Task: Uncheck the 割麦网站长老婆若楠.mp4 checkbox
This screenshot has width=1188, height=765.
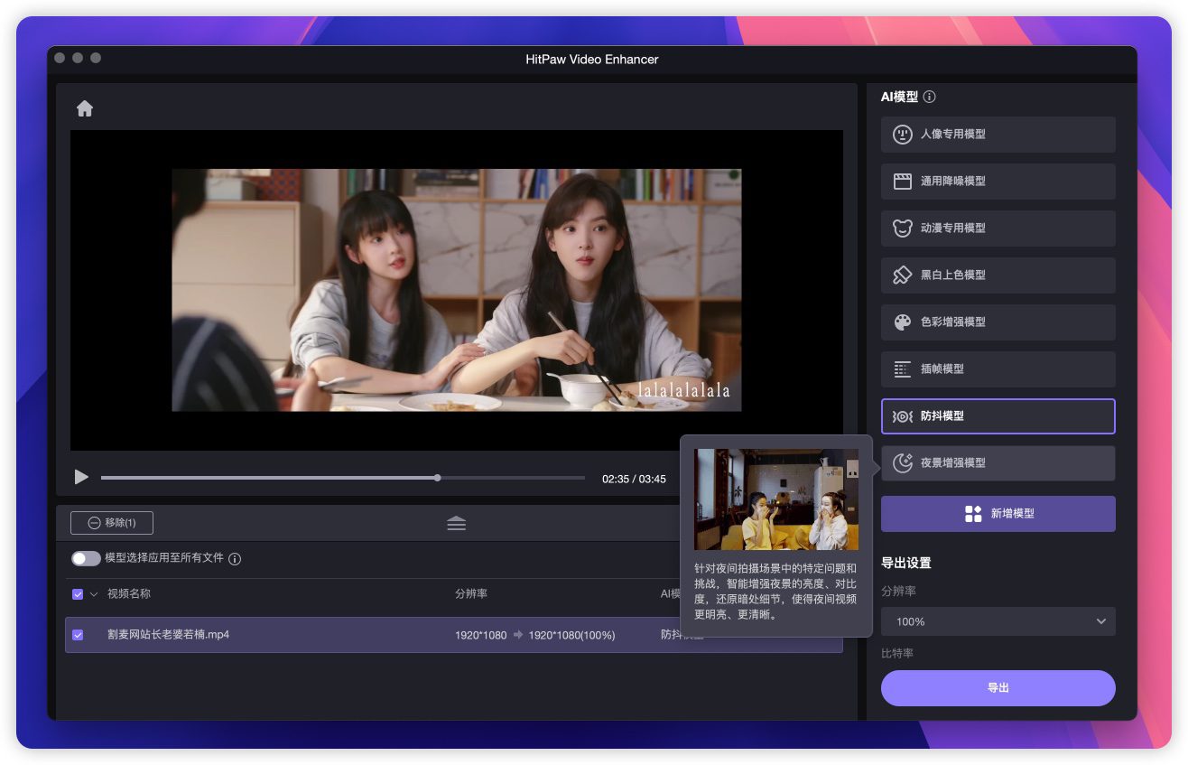Action: coord(78,635)
